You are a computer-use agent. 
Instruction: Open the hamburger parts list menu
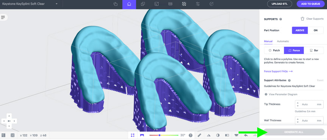(3, 17)
